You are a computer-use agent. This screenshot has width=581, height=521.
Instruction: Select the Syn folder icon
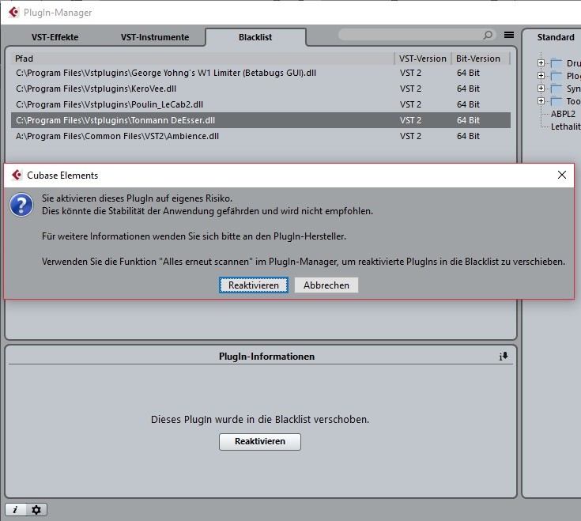(556, 89)
